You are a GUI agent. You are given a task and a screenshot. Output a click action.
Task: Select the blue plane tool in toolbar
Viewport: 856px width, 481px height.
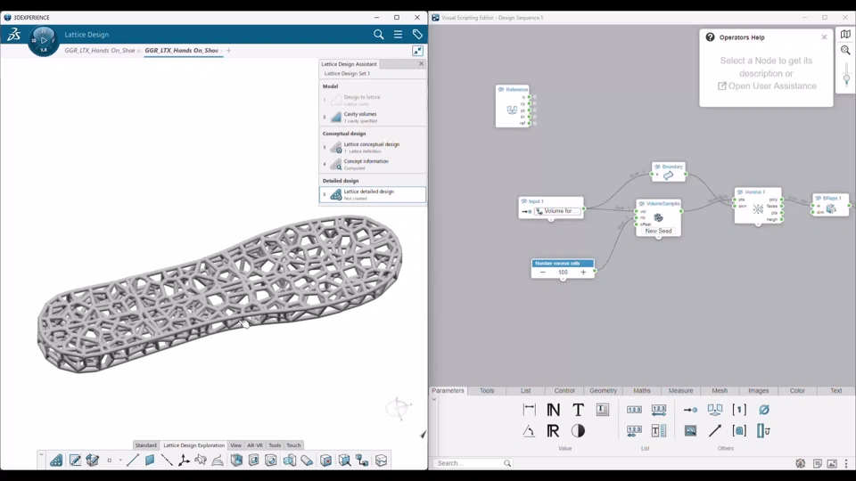point(150,461)
